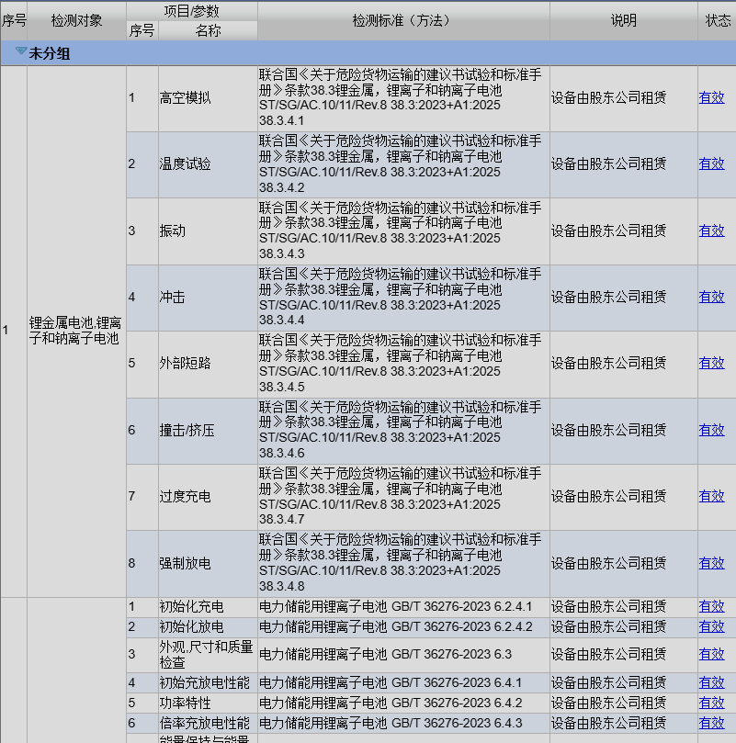
Task: Collapse the 未分组 group triangle
Action: click(x=20, y=52)
